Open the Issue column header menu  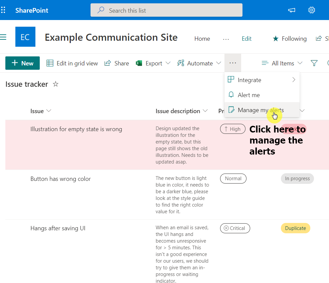pos(41,111)
